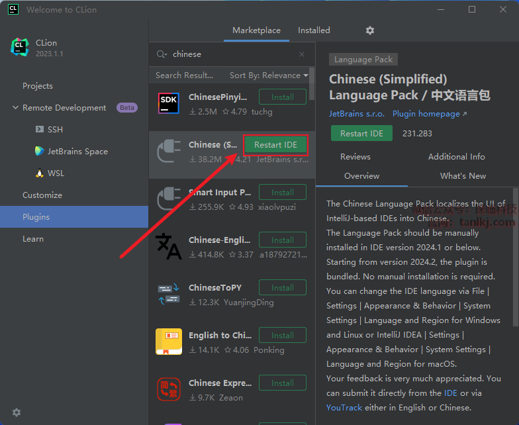Click Restart IDE in plugin list
Image resolution: width=519 pixels, height=425 pixels.
[275, 145]
